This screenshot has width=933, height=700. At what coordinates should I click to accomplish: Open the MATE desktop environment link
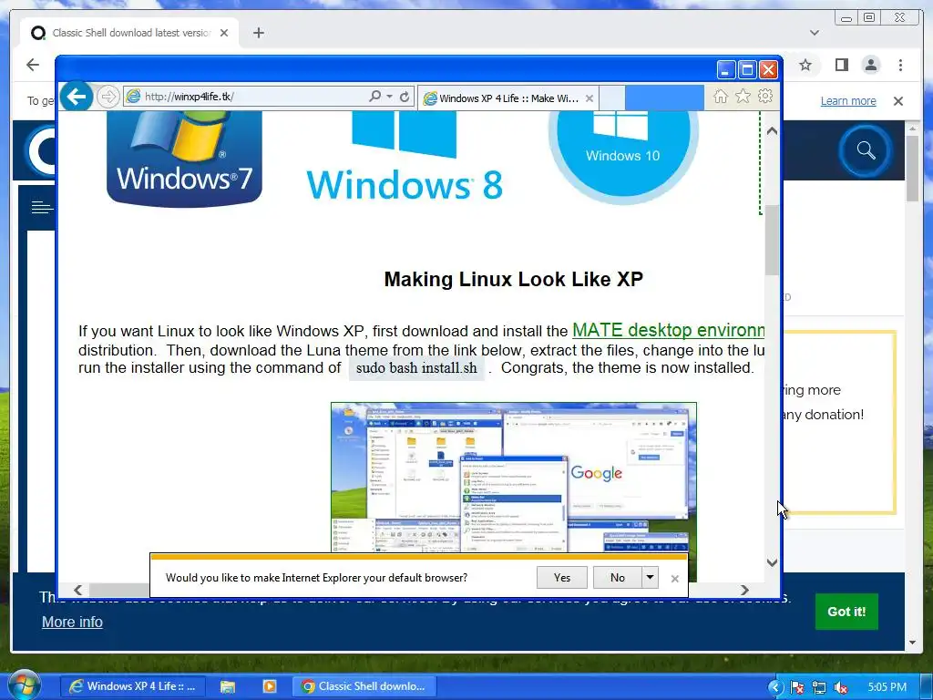(668, 330)
